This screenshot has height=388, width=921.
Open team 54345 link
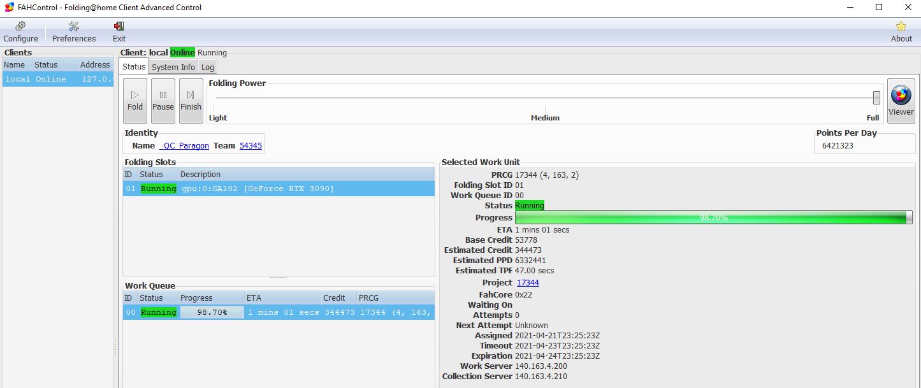pos(250,146)
